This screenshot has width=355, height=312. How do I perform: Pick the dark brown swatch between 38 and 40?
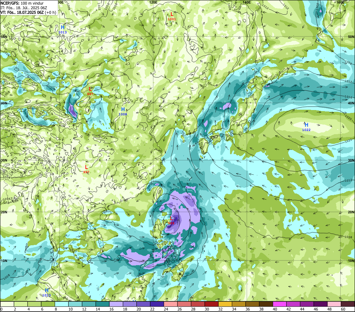[266, 304]
